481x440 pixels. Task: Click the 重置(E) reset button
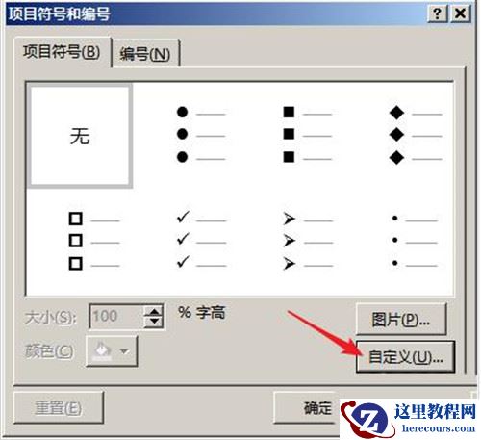[59, 408]
